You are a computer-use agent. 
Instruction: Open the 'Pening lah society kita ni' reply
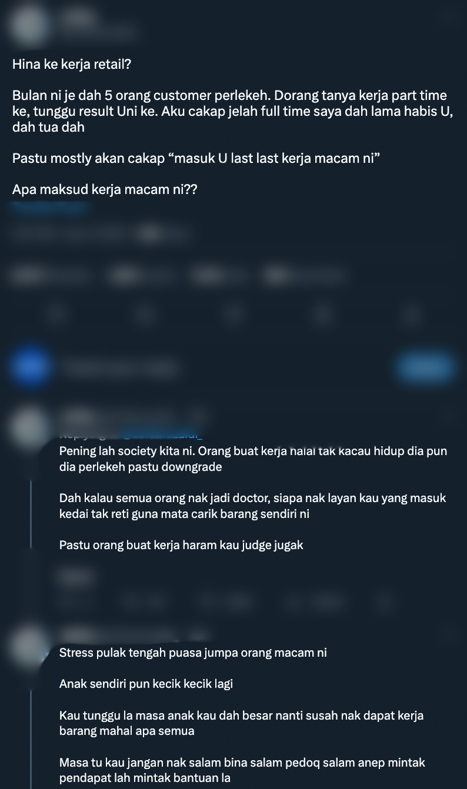(253, 499)
